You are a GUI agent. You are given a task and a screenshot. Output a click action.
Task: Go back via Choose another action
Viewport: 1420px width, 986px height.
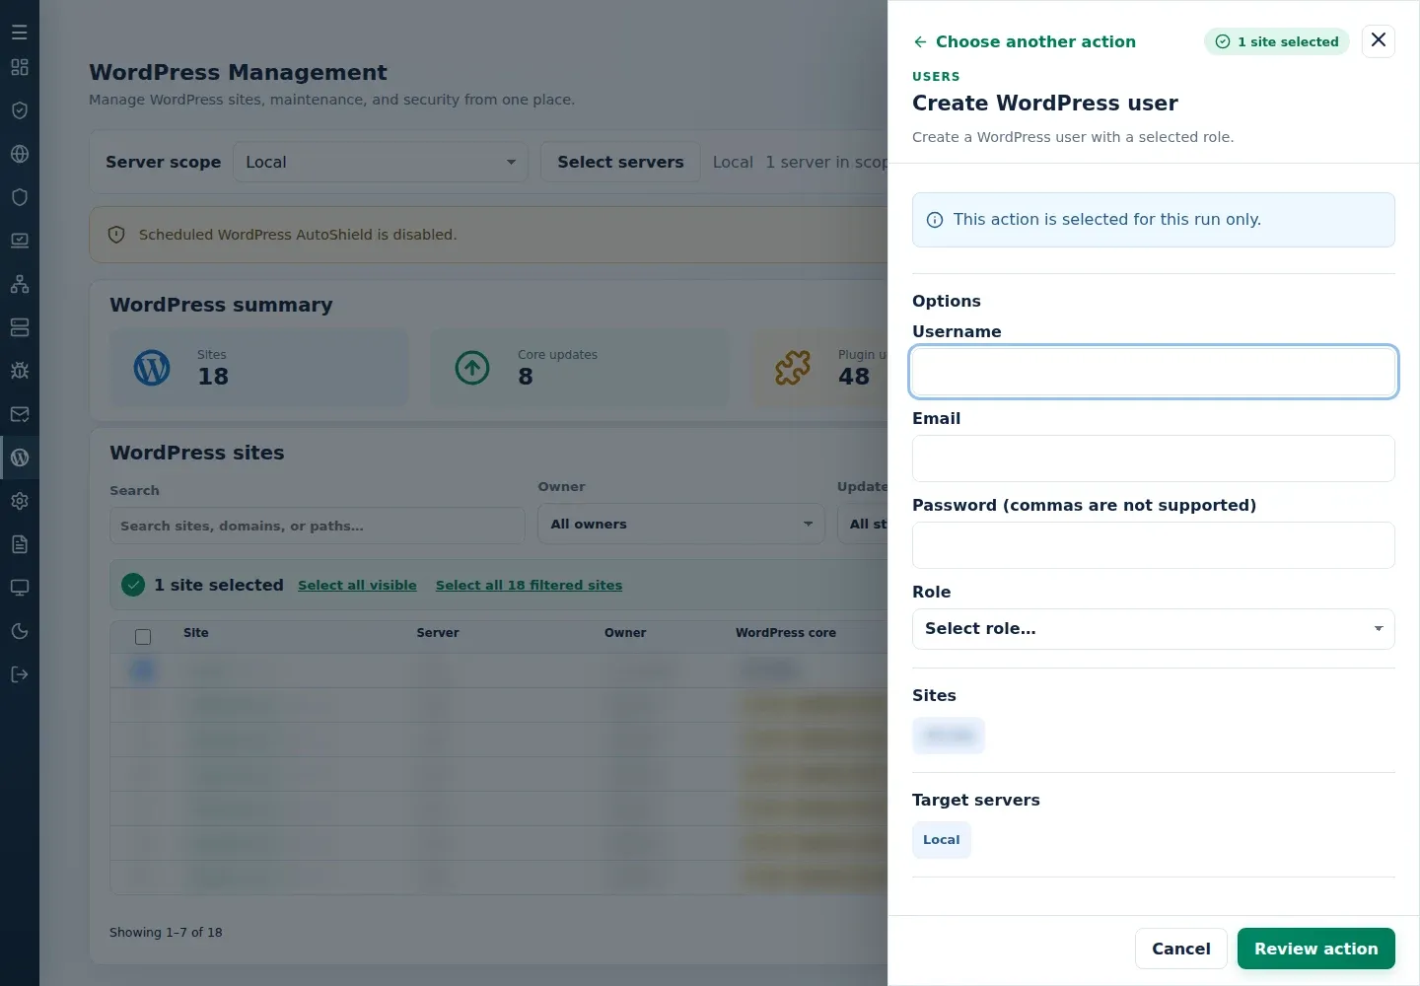point(1024,41)
